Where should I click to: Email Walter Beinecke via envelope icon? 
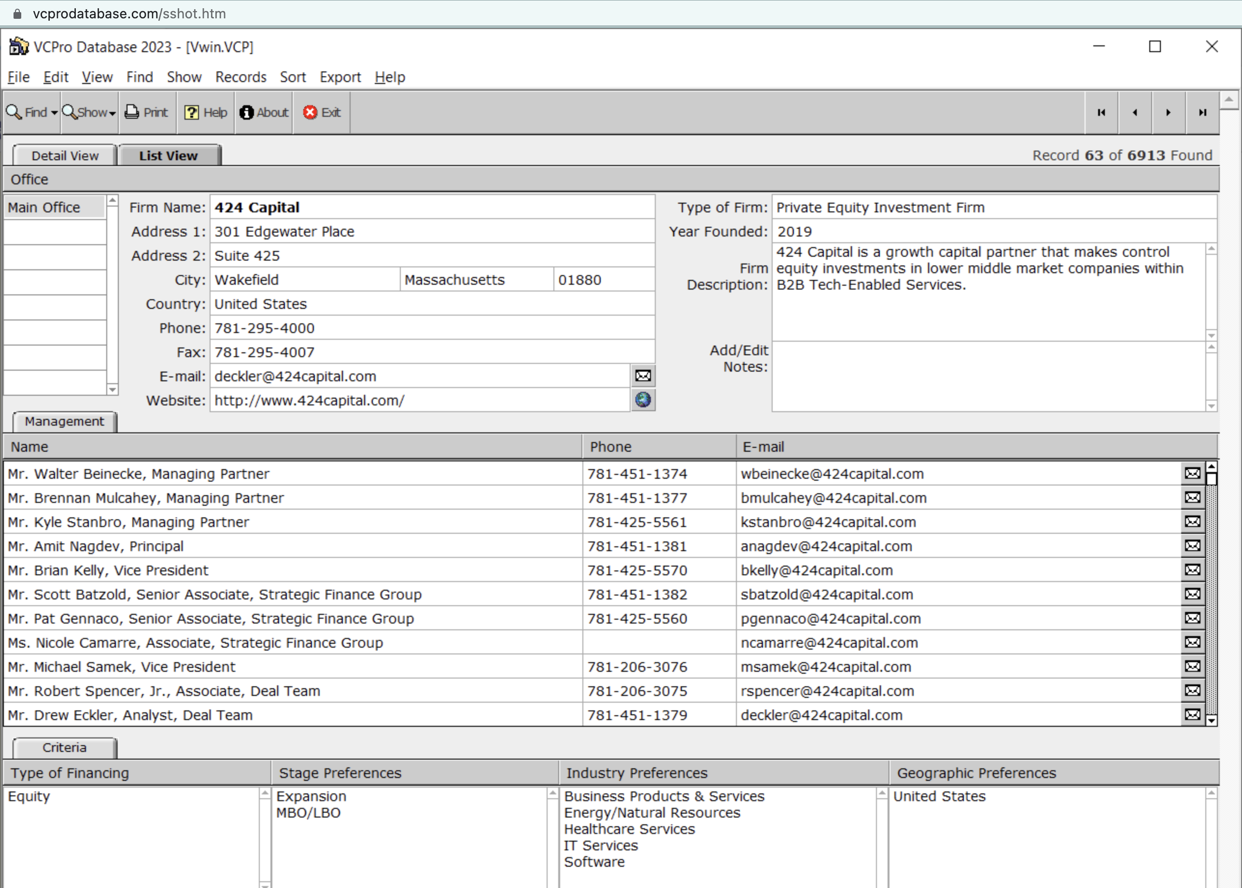(1192, 473)
